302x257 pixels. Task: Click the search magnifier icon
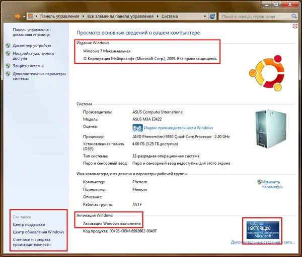294,17
